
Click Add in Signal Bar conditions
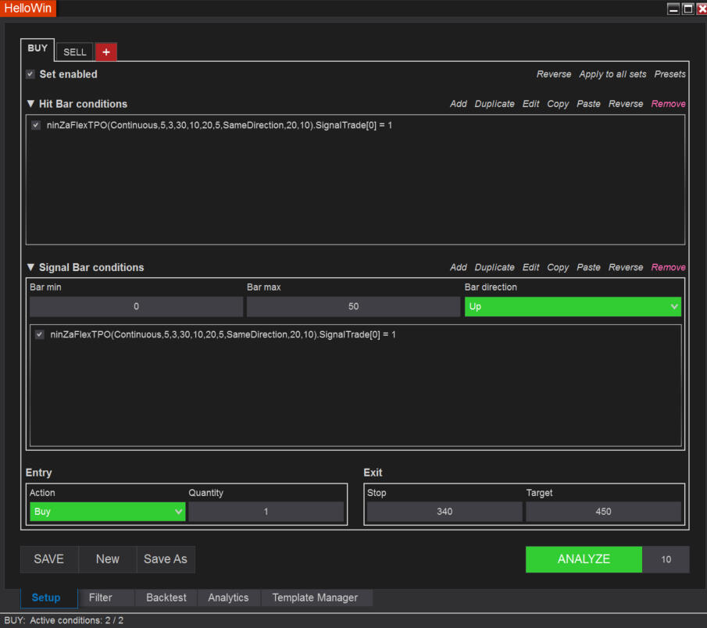click(459, 267)
